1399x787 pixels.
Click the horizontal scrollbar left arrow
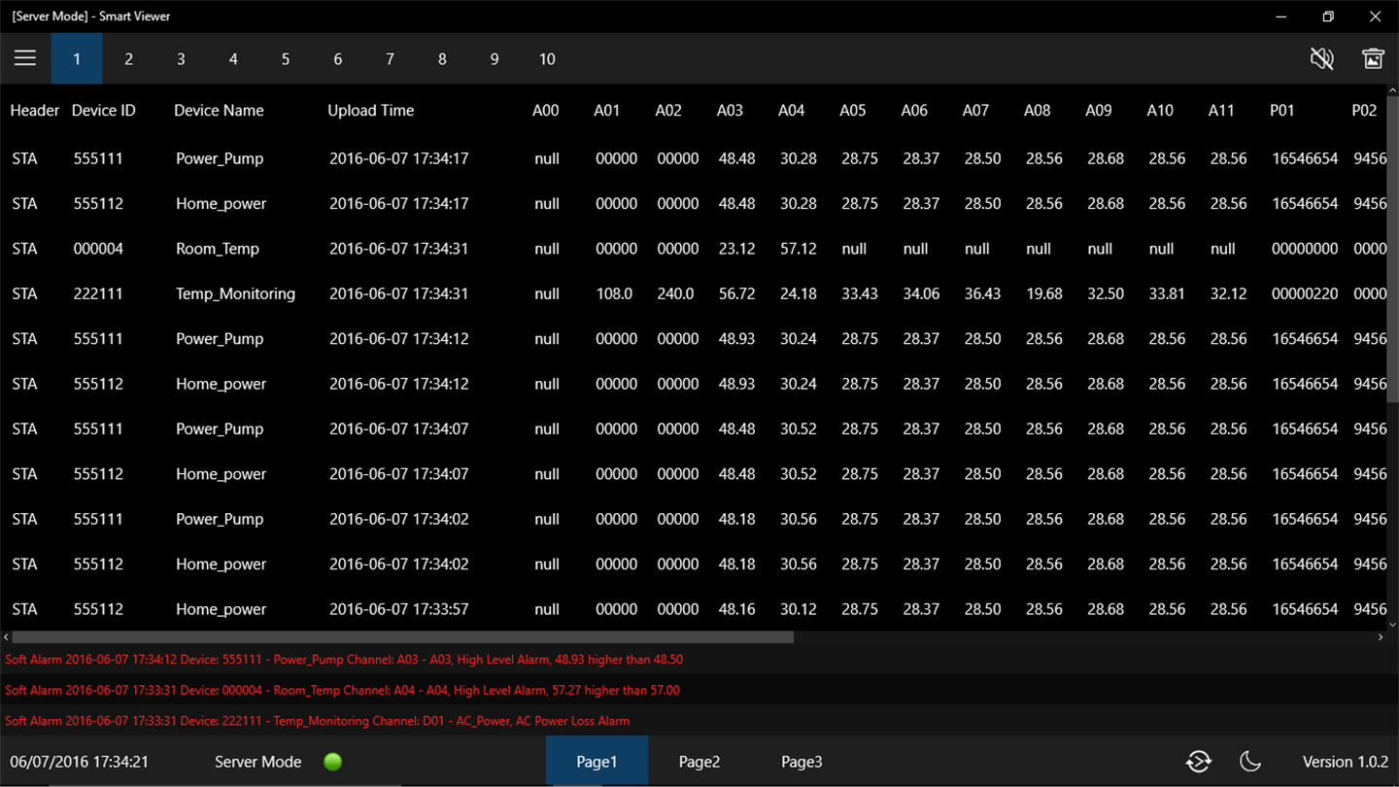[6, 637]
